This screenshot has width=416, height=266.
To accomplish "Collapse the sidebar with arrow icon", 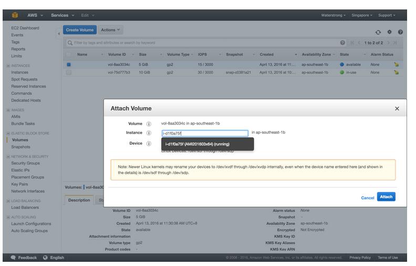I will click(59, 34).
